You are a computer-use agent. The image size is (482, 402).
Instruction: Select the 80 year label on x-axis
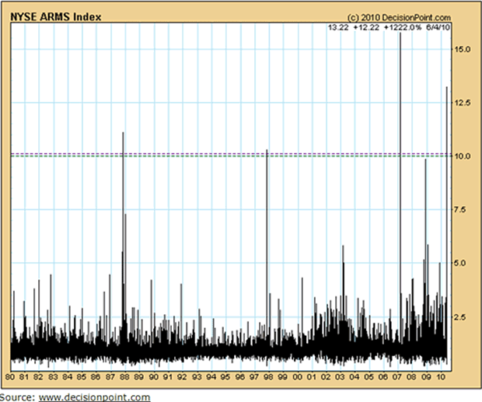coord(10,377)
